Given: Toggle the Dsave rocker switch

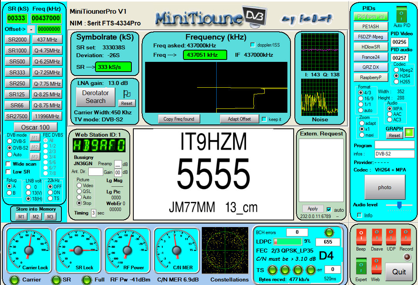Looking at the screenshot, I should tap(377, 237).
